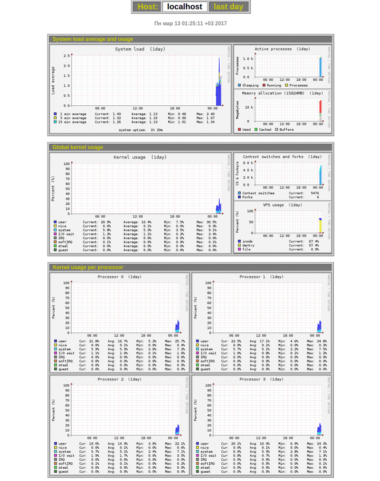
Task: Click the red 'Used' memory legend icon
Action: pyautogui.click(x=239, y=129)
